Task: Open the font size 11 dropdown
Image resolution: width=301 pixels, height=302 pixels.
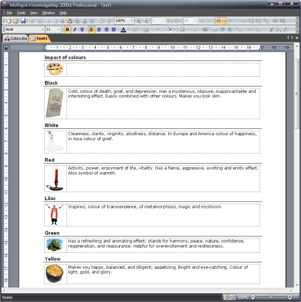Action: coord(60,30)
